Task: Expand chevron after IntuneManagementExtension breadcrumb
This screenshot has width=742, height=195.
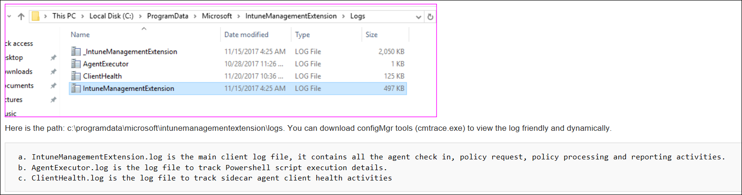Action: (x=344, y=16)
